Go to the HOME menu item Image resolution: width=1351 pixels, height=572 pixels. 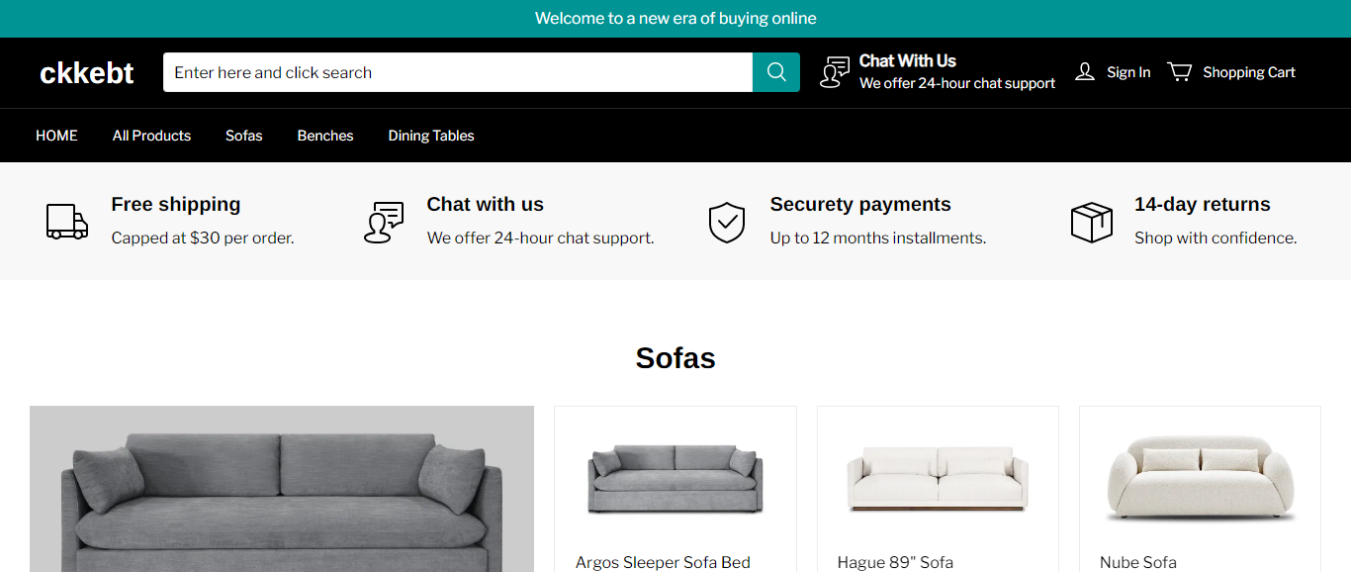(x=56, y=136)
